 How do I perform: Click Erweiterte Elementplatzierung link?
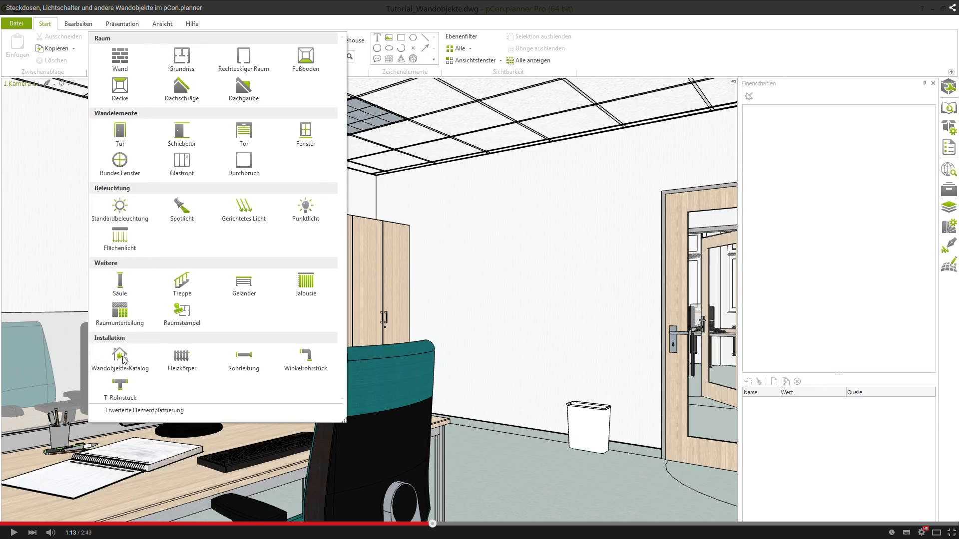[144, 410]
